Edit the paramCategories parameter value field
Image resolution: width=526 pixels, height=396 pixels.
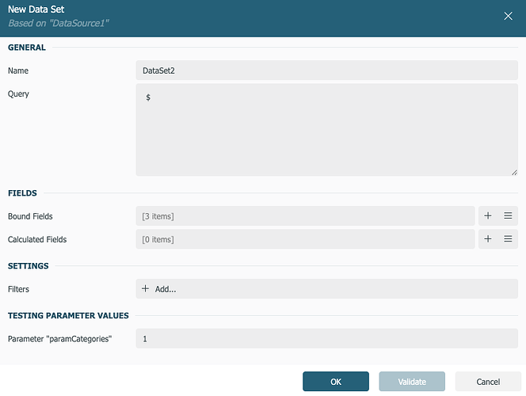click(x=326, y=339)
